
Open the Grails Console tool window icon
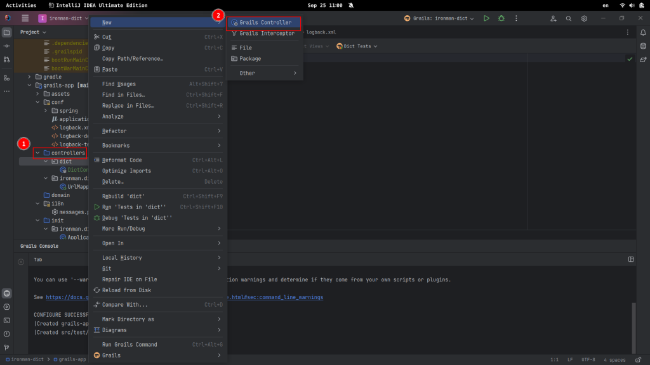(6, 293)
